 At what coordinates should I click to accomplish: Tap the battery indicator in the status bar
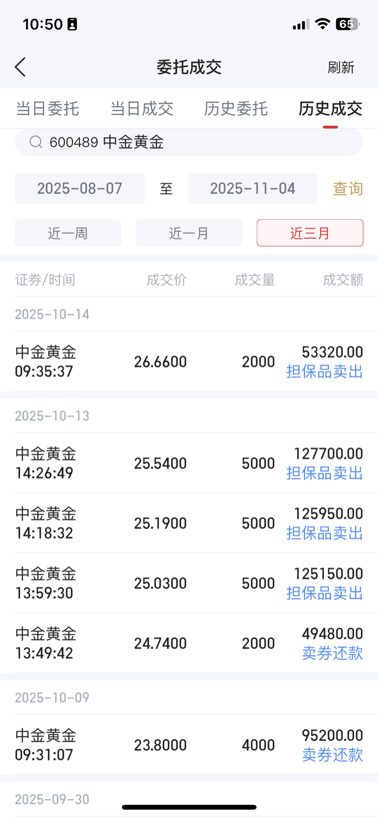347,24
